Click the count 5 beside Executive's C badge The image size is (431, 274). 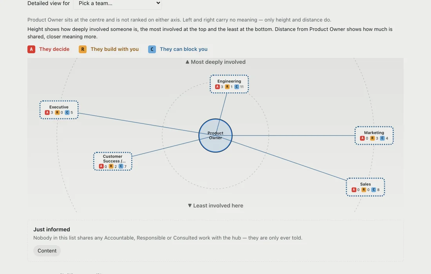(x=72, y=113)
